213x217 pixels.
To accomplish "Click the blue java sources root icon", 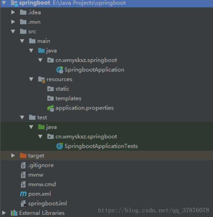I will (x=41, y=51).
